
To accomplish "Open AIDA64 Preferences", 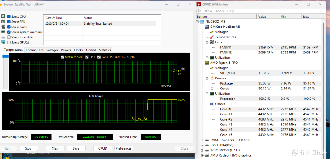I will pyautogui.click(x=123, y=148).
